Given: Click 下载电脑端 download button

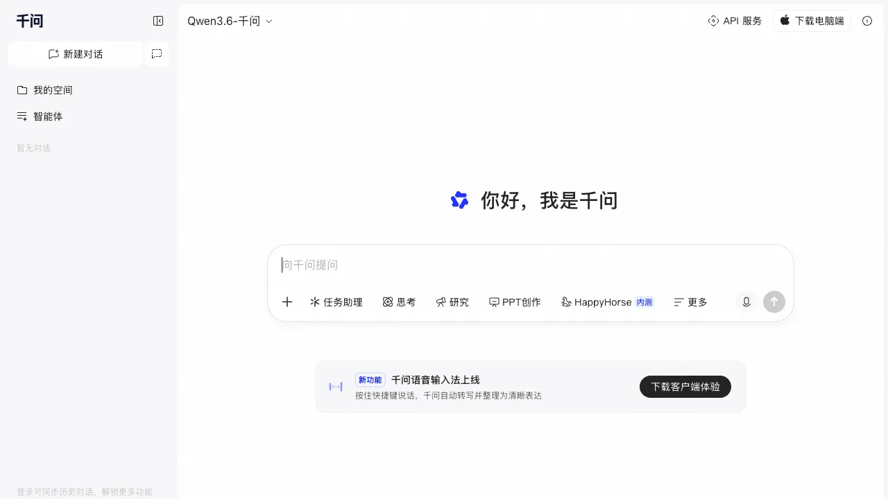Looking at the screenshot, I should pyautogui.click(x=812, y=21).
